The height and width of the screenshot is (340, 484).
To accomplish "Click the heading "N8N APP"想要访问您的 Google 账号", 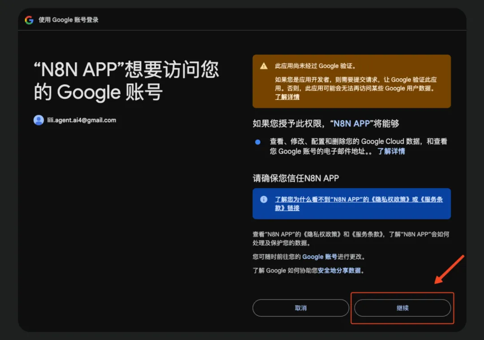I will coord(126,81).
